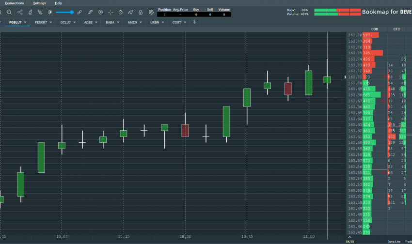Switch to the FGBLU7 tab
412x244 pixels.
15,23
